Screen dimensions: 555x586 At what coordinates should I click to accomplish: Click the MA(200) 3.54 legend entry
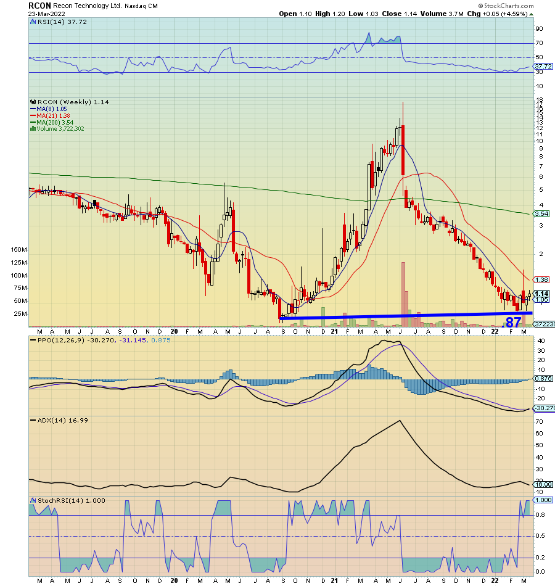[52, 123]
